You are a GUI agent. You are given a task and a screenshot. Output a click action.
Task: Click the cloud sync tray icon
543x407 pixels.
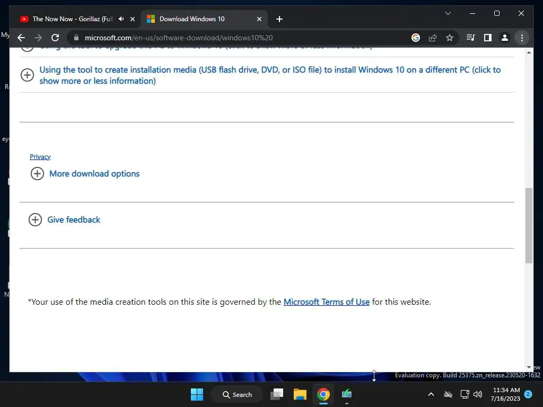(448, 394)
